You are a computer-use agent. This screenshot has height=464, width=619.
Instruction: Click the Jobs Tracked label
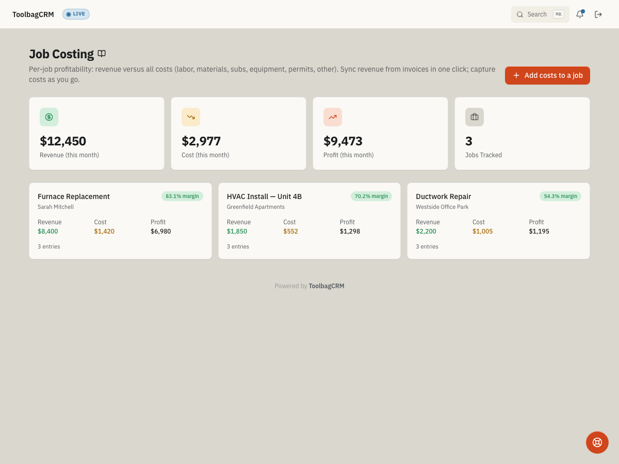[483, 155]
